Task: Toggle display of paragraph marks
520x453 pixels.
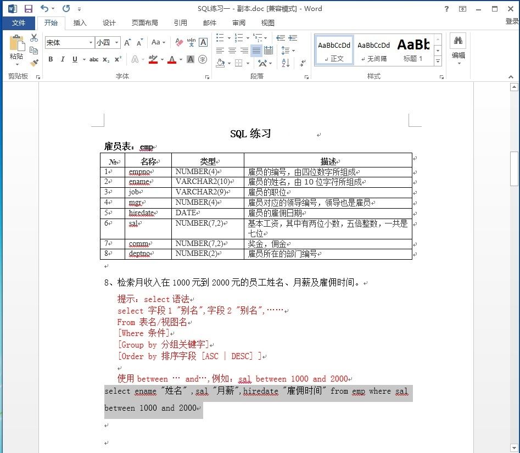Action: [x=303, y=63]
